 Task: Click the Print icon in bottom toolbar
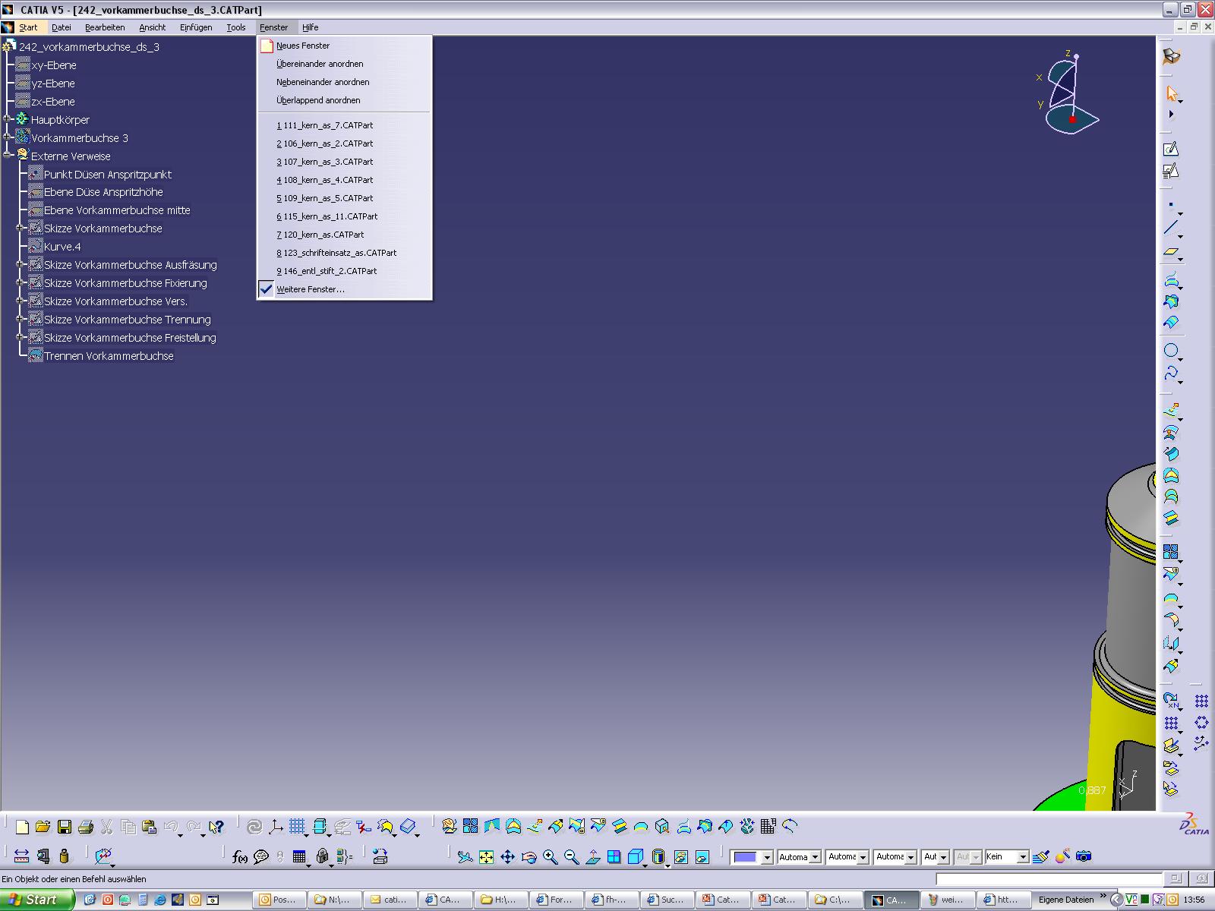point(86,827)
